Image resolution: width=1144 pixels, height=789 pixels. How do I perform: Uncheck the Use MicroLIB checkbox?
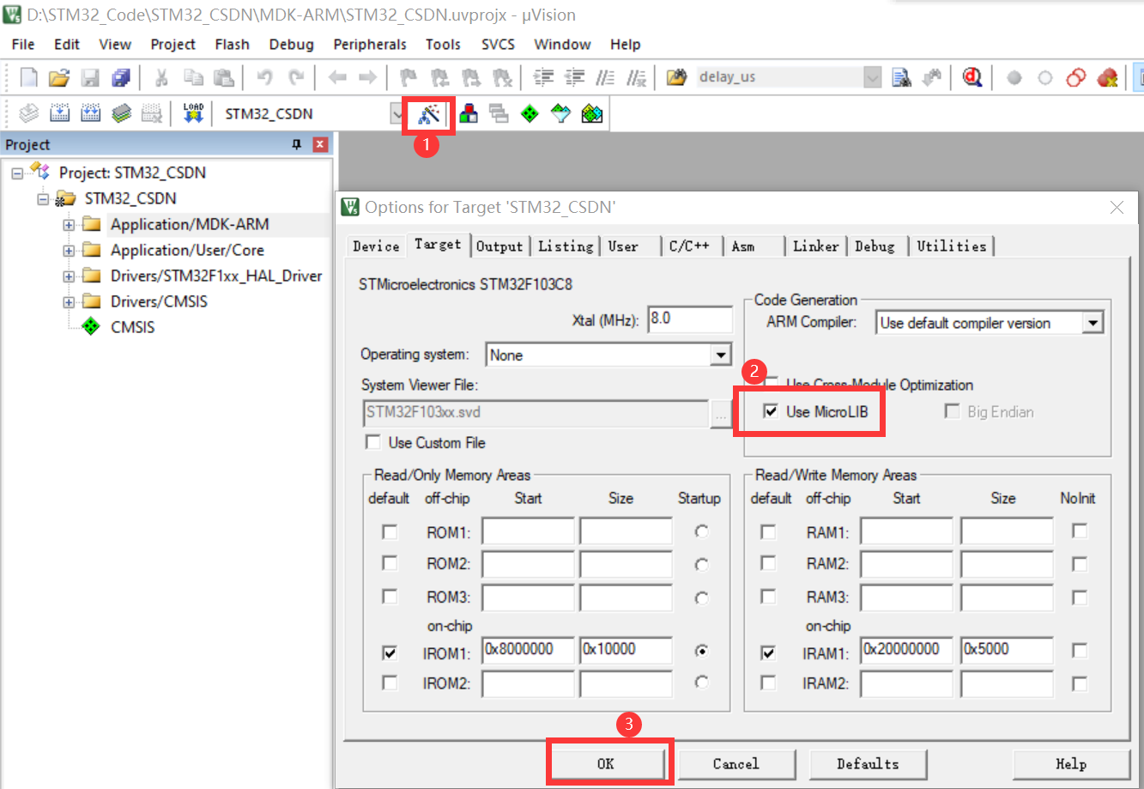pyautogui.click(x=771, y=411)
